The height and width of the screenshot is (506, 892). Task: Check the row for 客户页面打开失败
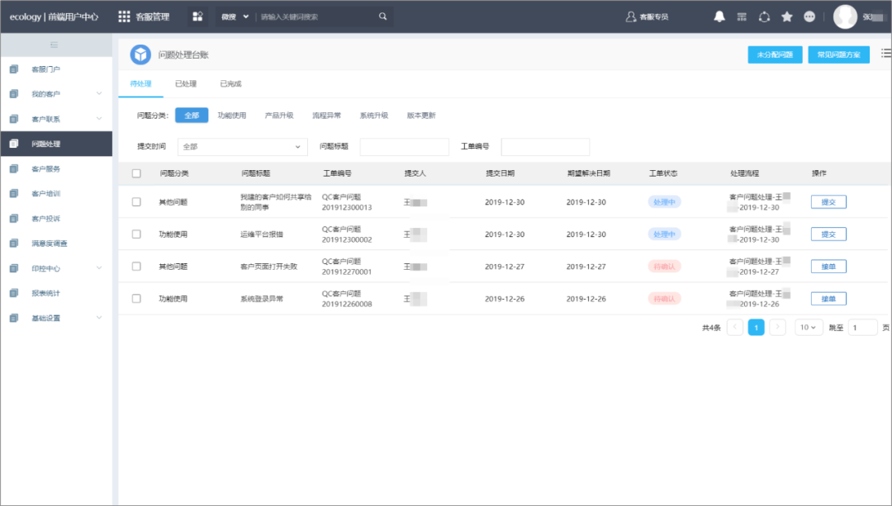(x=136, y=266)
